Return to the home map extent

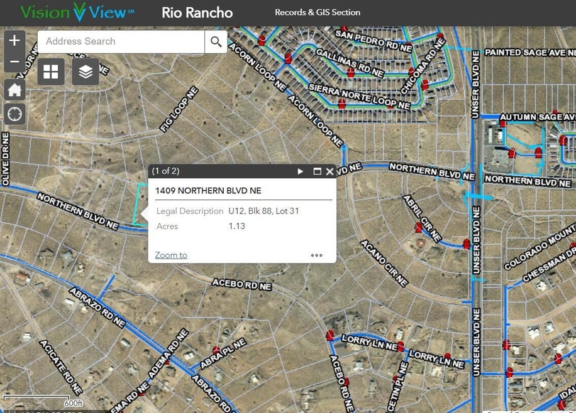(14, 90)
